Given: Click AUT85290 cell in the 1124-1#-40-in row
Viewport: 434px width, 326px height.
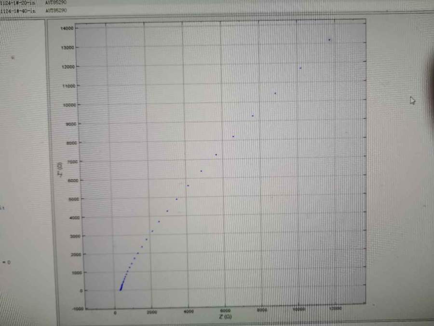Looking at the screenshot, I should pyautogui.click(x=56, y=11).
